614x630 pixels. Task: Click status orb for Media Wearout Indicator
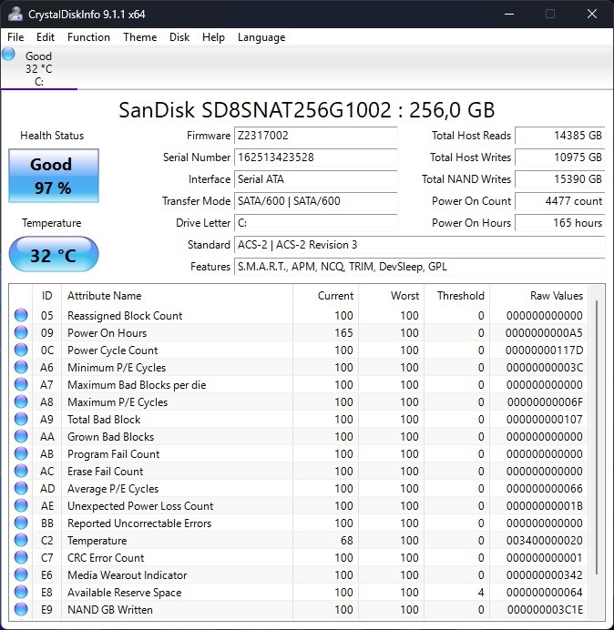click(21, 575)
